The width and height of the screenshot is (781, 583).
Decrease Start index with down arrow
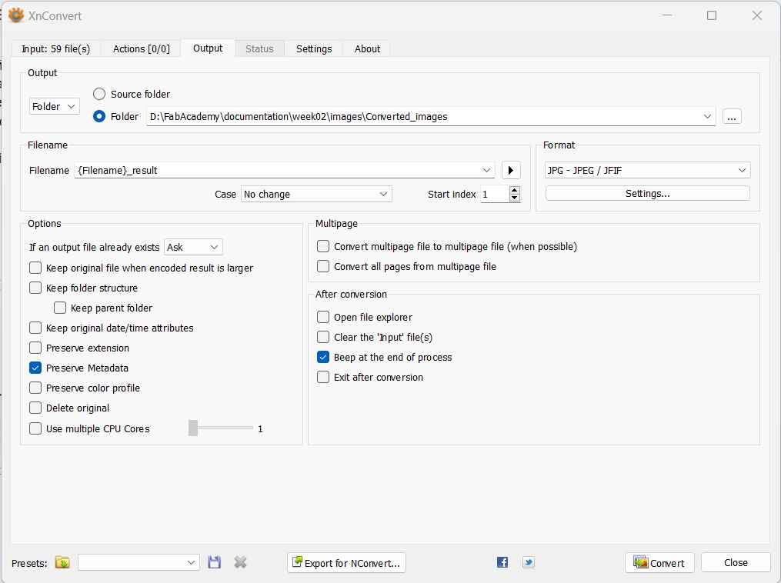(515, 198)
